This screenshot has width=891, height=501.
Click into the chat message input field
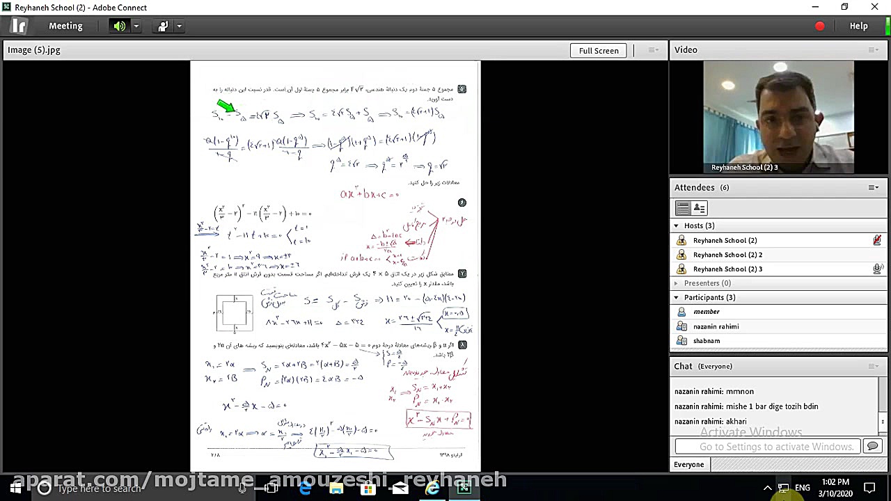pyautogui.click(x=768, y=447)
